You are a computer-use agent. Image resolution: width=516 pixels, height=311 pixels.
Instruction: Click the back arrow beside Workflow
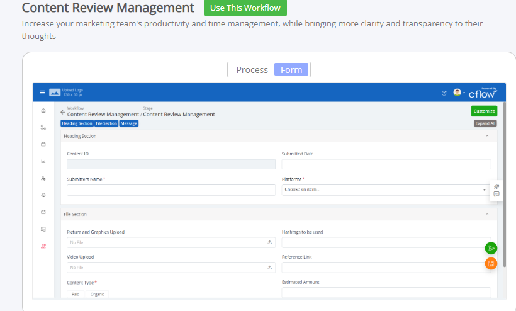pos(62,112)
